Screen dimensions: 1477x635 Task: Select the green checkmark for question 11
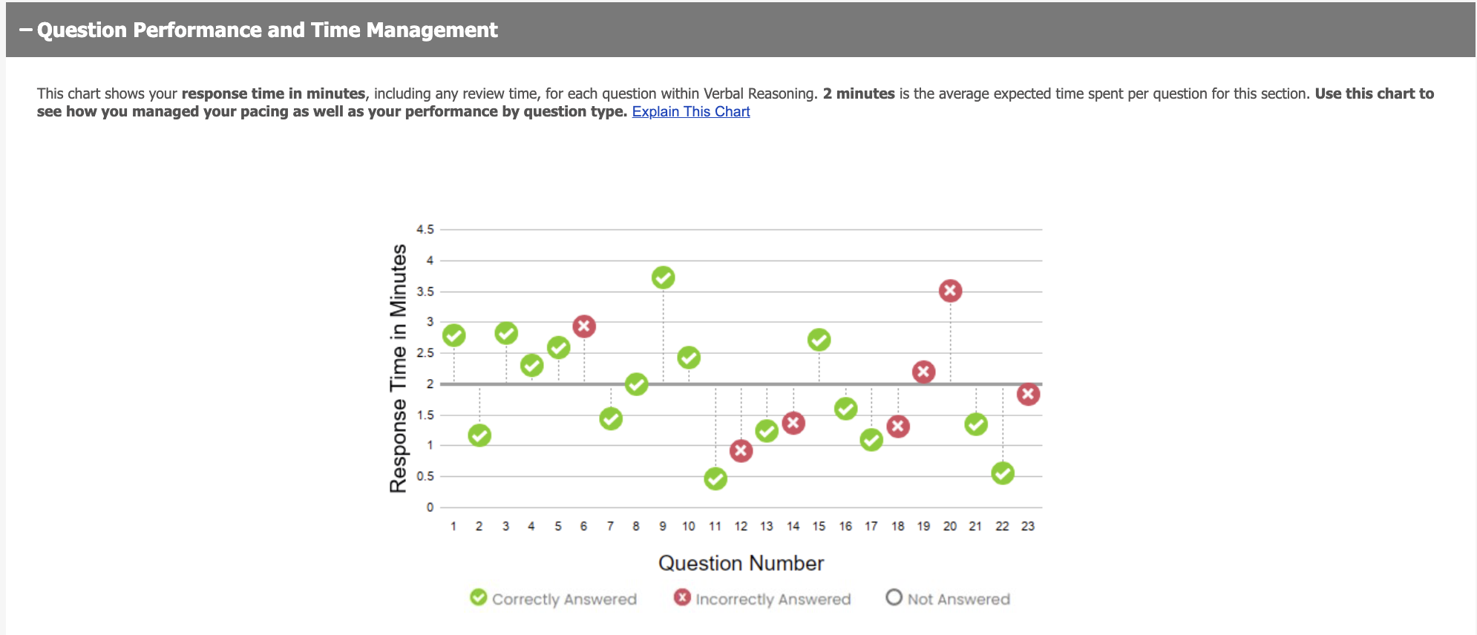click(715, 479)
